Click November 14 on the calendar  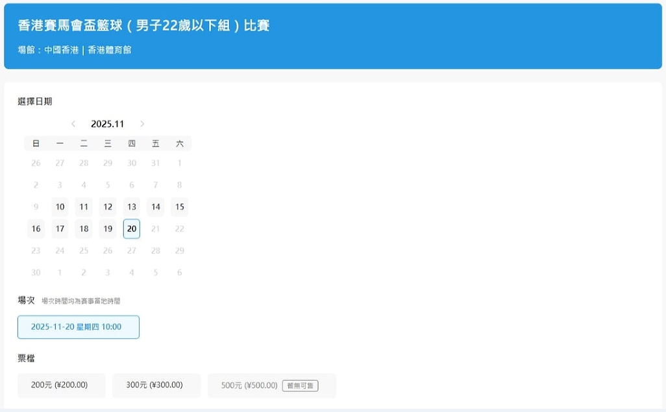[156, 207]
